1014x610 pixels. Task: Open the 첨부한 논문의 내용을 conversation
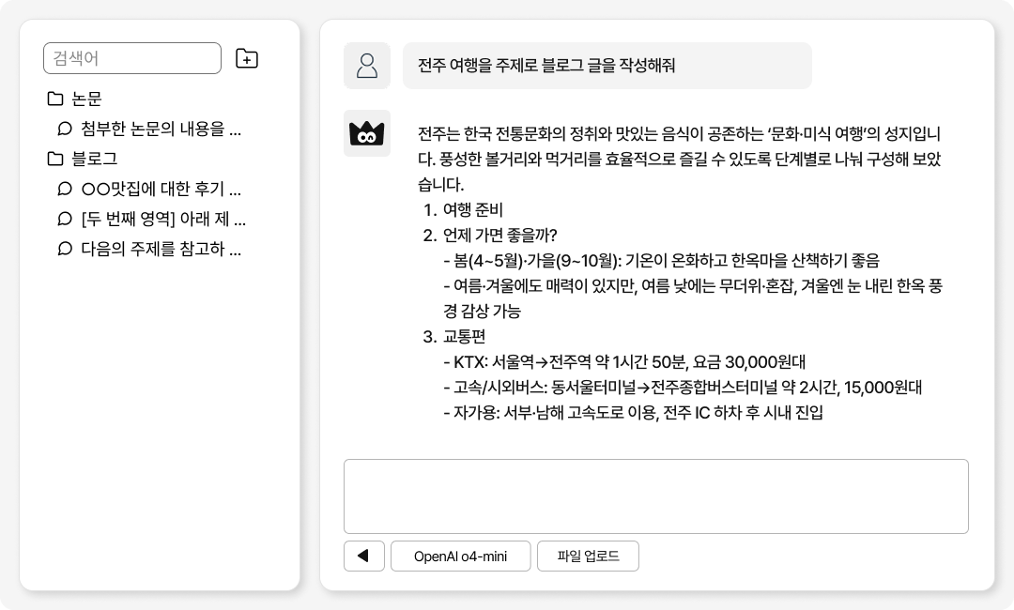(161, 129)
